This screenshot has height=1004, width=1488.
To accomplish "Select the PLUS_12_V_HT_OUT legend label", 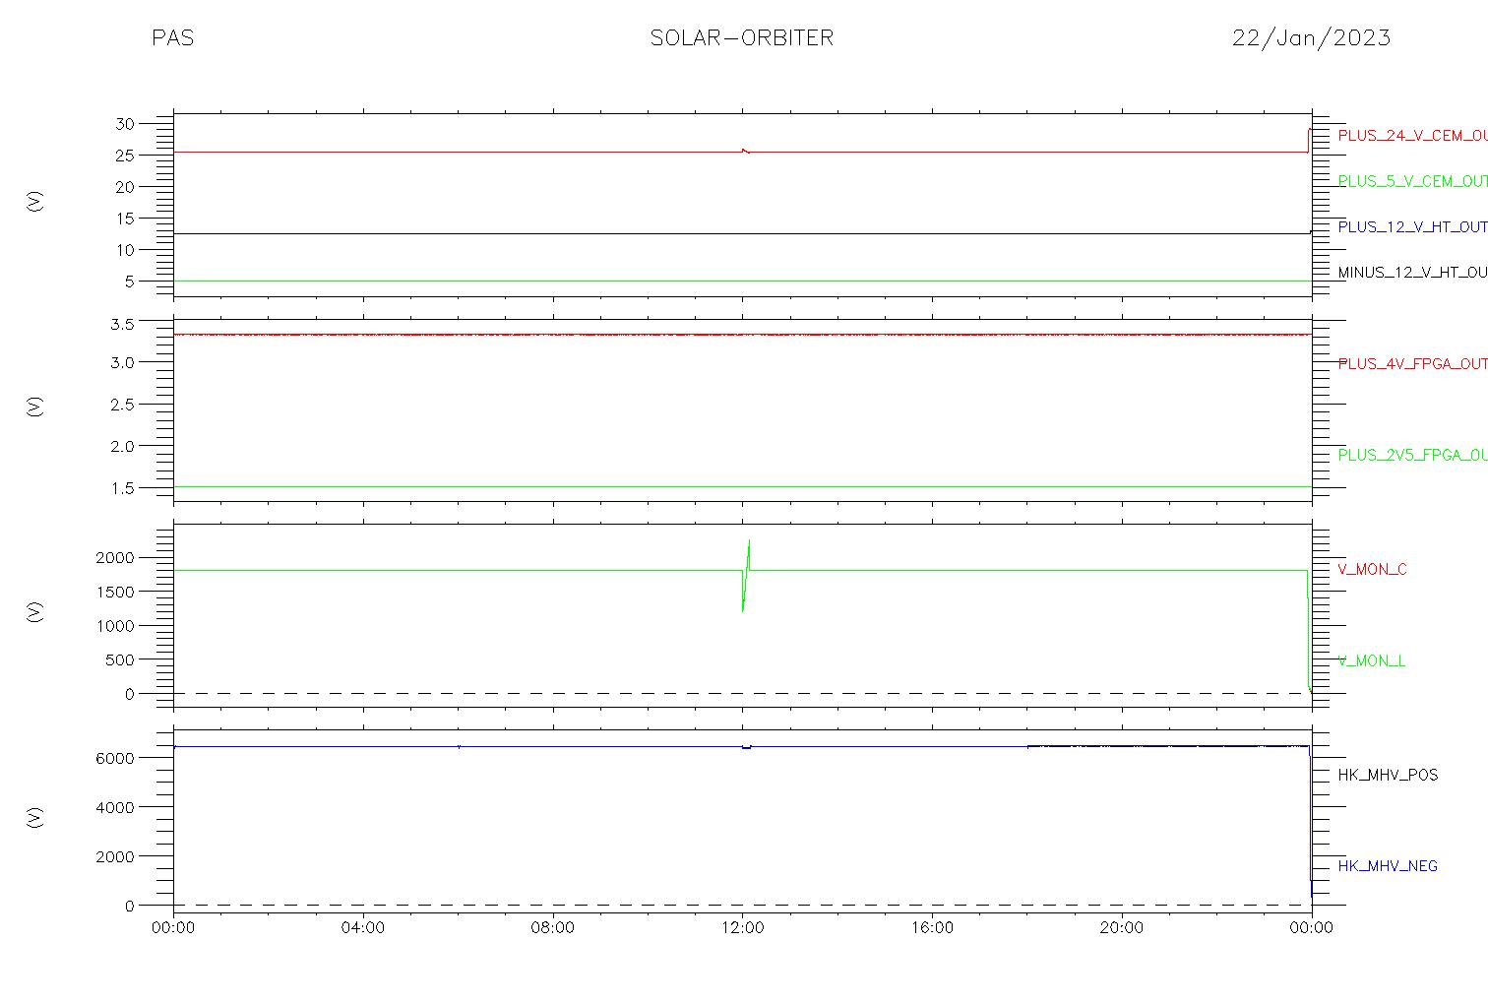I will click(x=1412, y=227).
